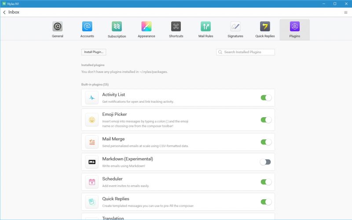The width and height of the screenshot is (352, 220).
Task: Click the 'Add event invites to emails easily.' text
Action: tap(125, 186)
